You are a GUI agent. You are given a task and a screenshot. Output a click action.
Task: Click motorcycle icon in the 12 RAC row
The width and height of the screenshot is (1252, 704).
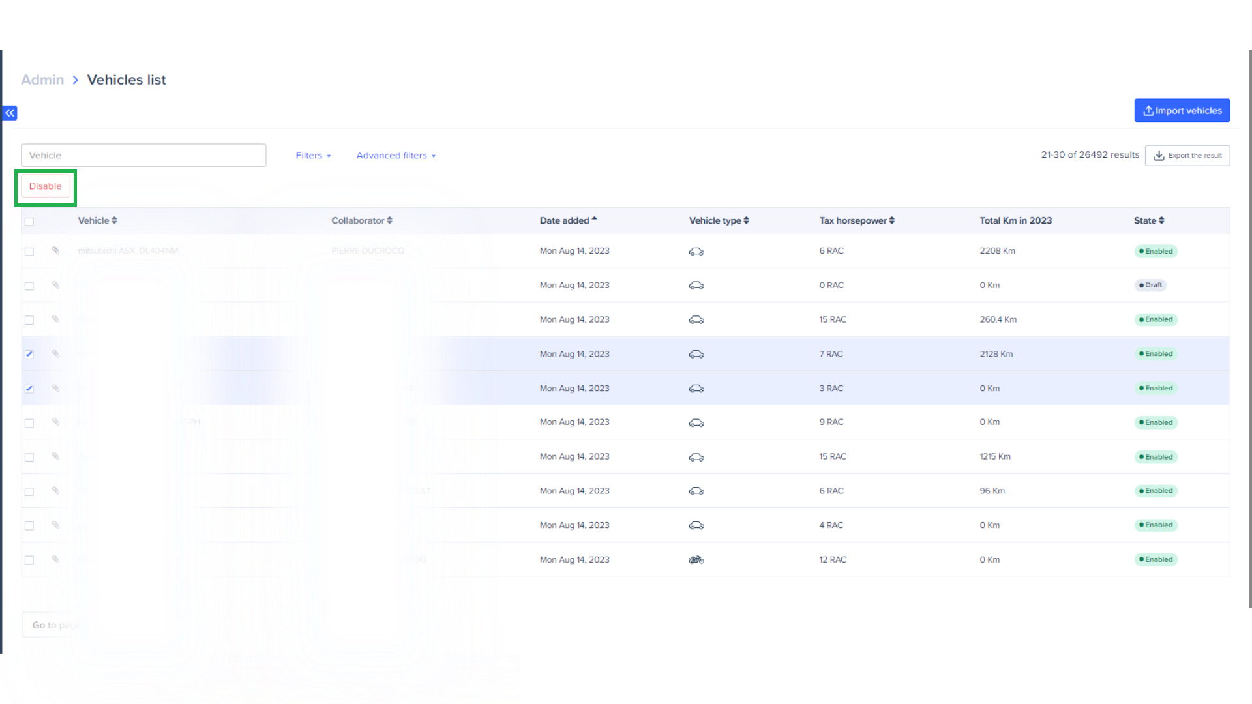coord(696,560)
